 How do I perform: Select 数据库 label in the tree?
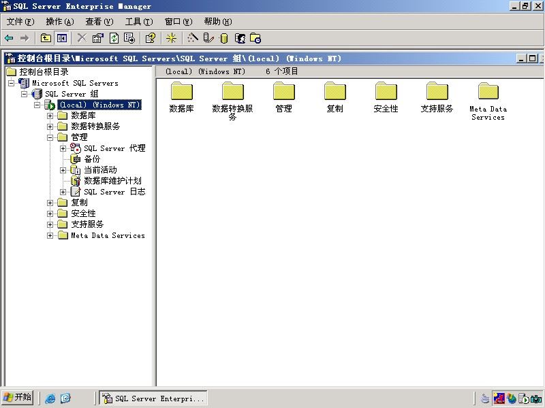(83, 116)
